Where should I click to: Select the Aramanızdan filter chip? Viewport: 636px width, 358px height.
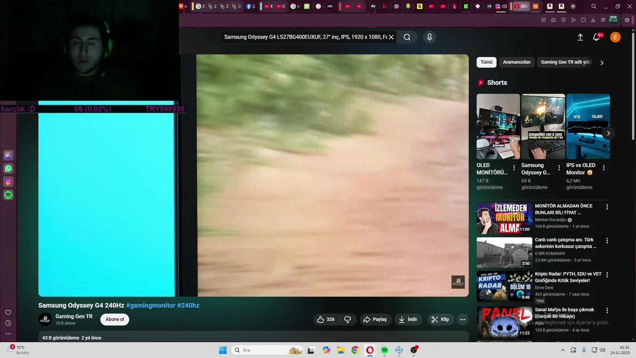[x=517, y=62]
